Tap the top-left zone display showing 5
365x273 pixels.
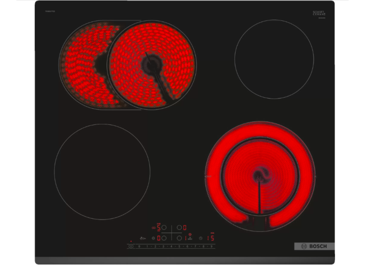point(159,227)
